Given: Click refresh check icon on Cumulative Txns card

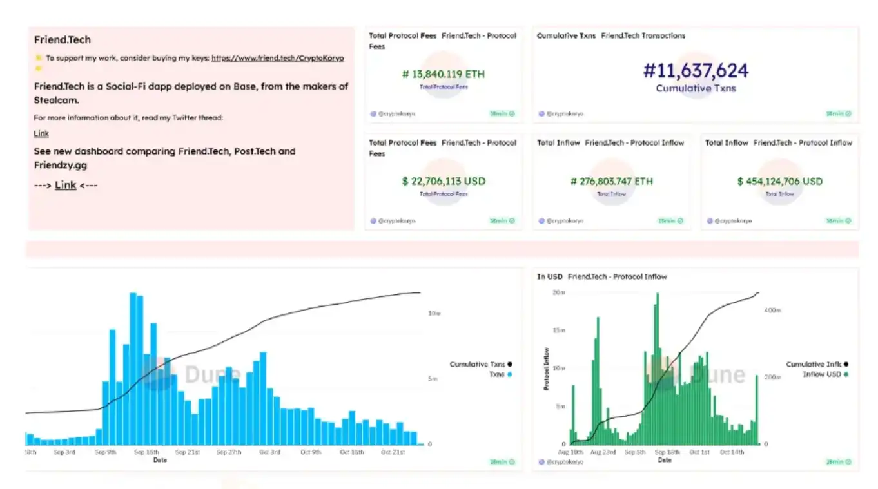Looking at the screenshot, I should 848,113.
